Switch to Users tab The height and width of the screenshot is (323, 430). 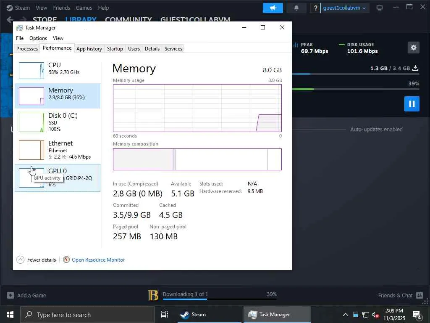(x=134, y=49)
